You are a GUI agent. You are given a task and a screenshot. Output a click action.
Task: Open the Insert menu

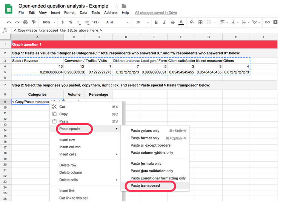(x=55, y=12)
